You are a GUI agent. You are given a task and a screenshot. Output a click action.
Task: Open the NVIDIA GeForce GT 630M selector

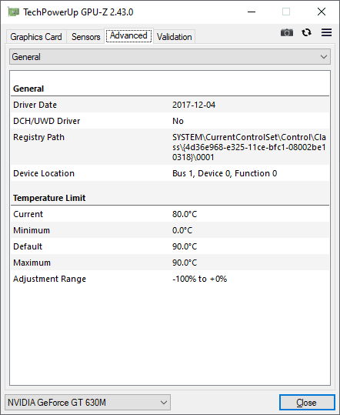(88, 403)
